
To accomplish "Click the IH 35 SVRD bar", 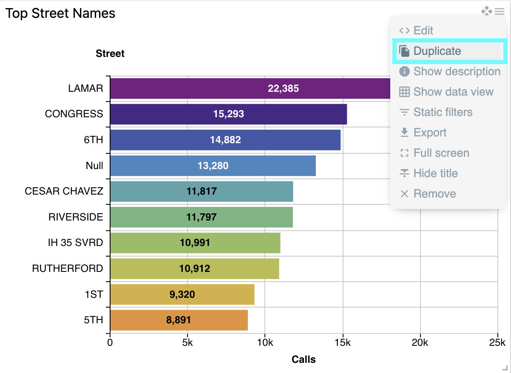I will pos(195,243).
